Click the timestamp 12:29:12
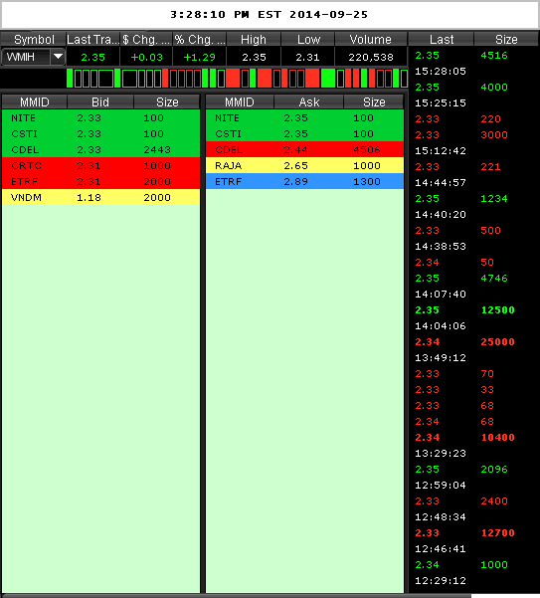The width and height of the screenshot is (540, 598). [x=441, y=581]
